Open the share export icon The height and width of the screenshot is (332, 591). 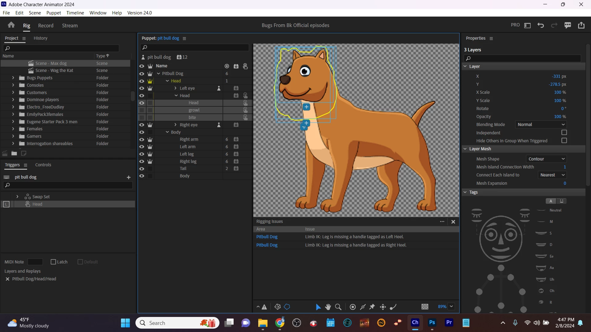click(x=581, y=25)
